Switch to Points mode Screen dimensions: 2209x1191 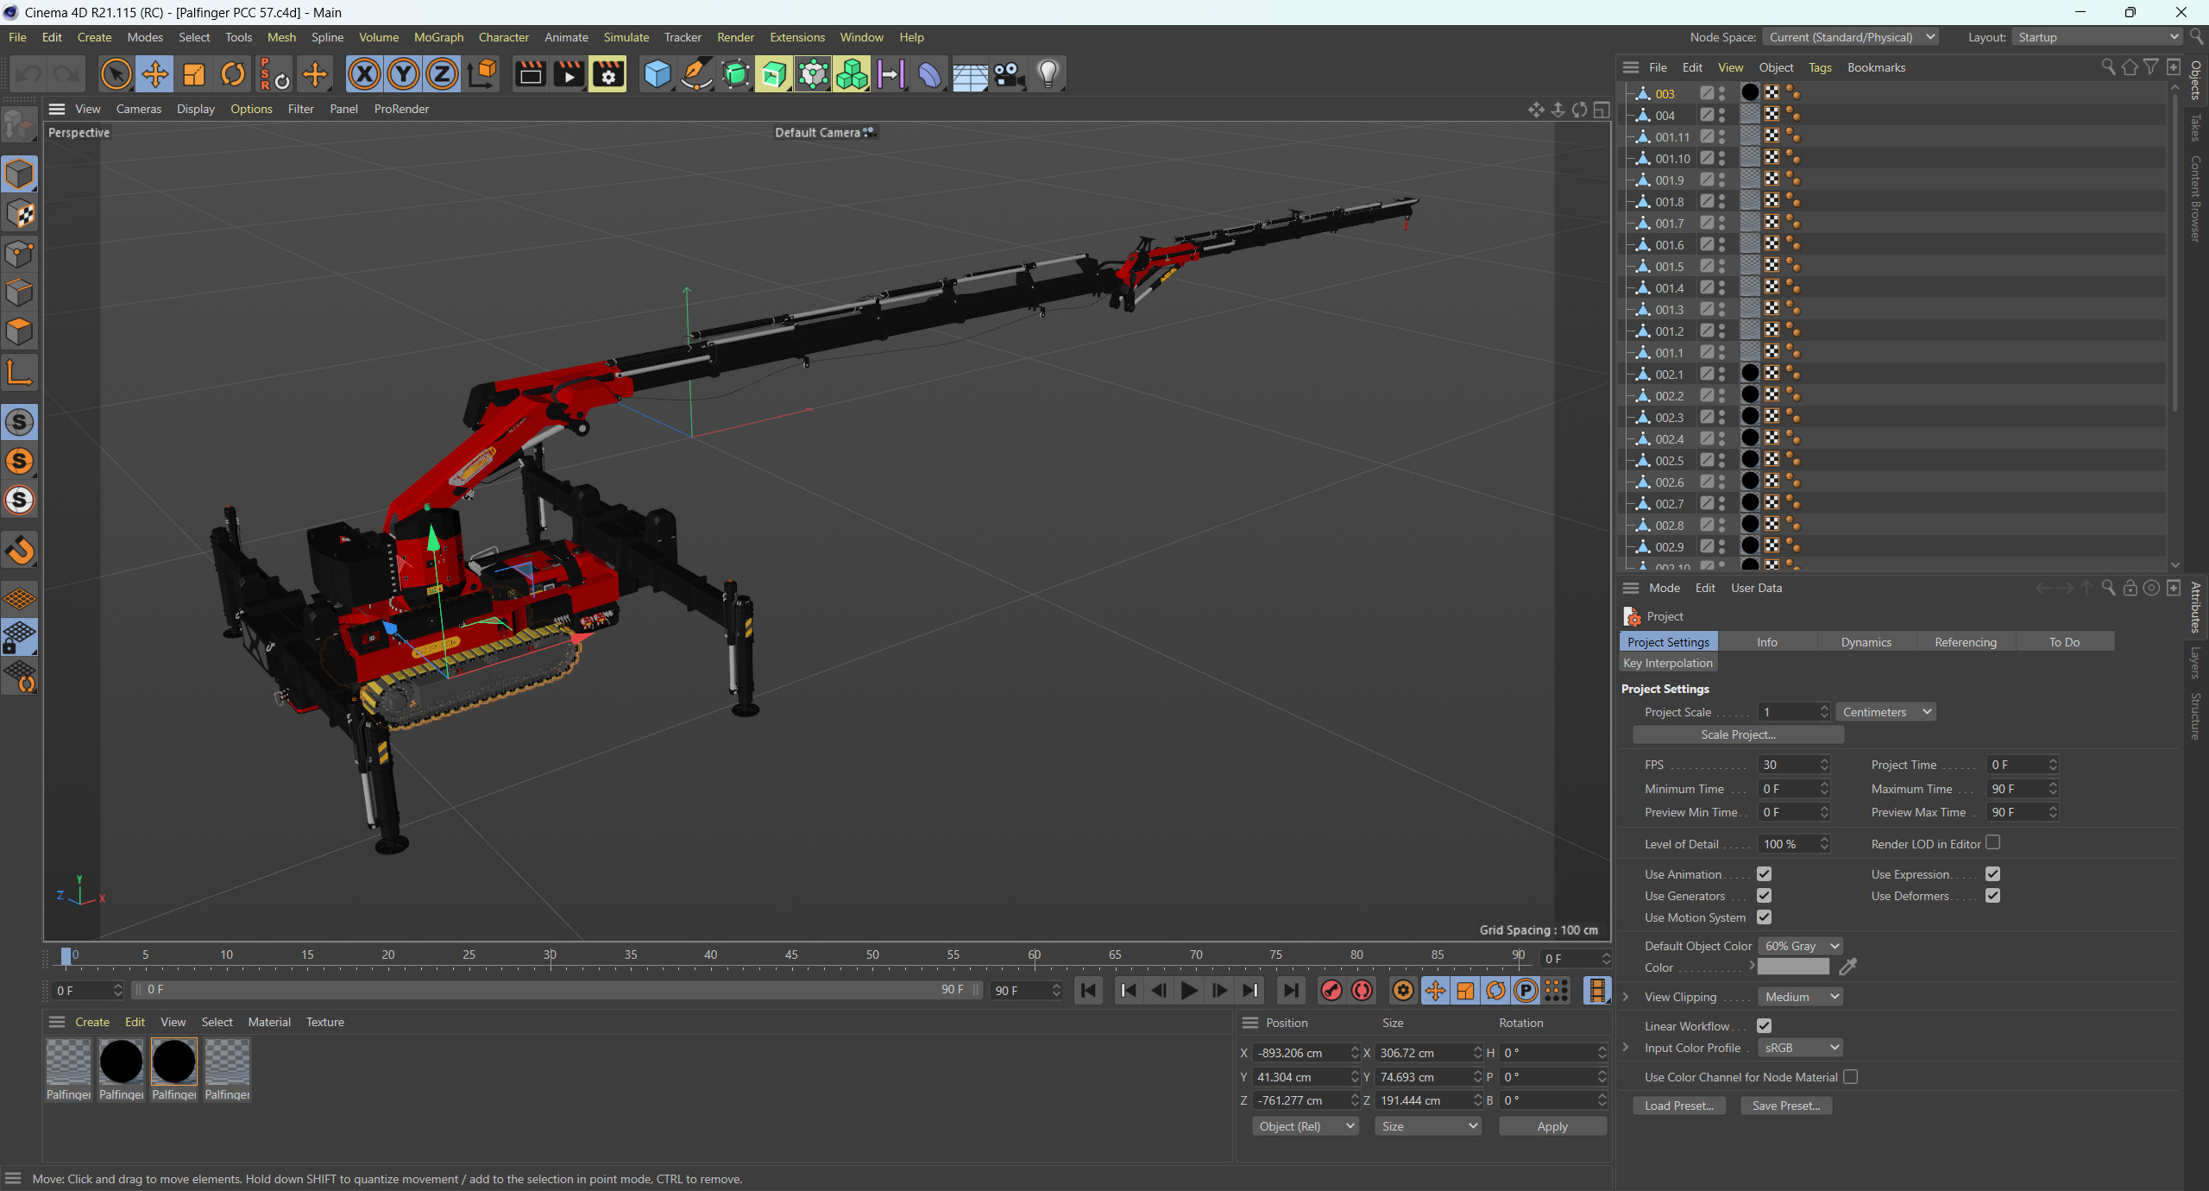[20, 254]
